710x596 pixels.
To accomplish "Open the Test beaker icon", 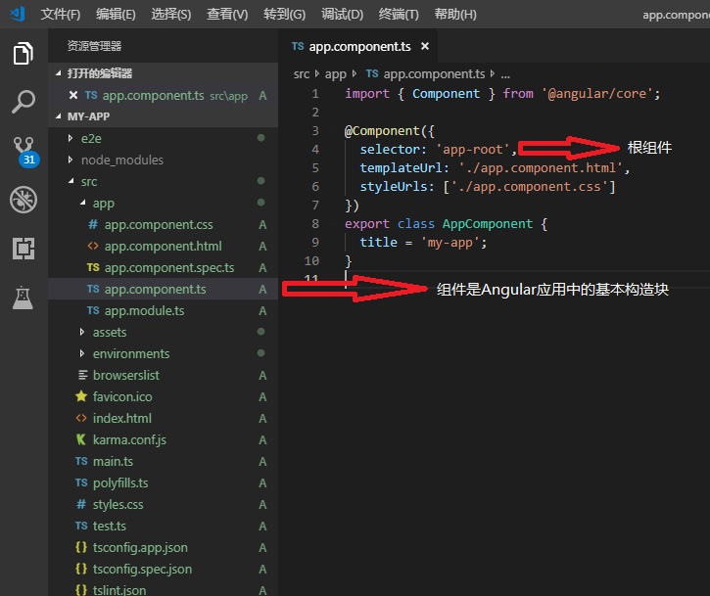I will coord(24,298).
